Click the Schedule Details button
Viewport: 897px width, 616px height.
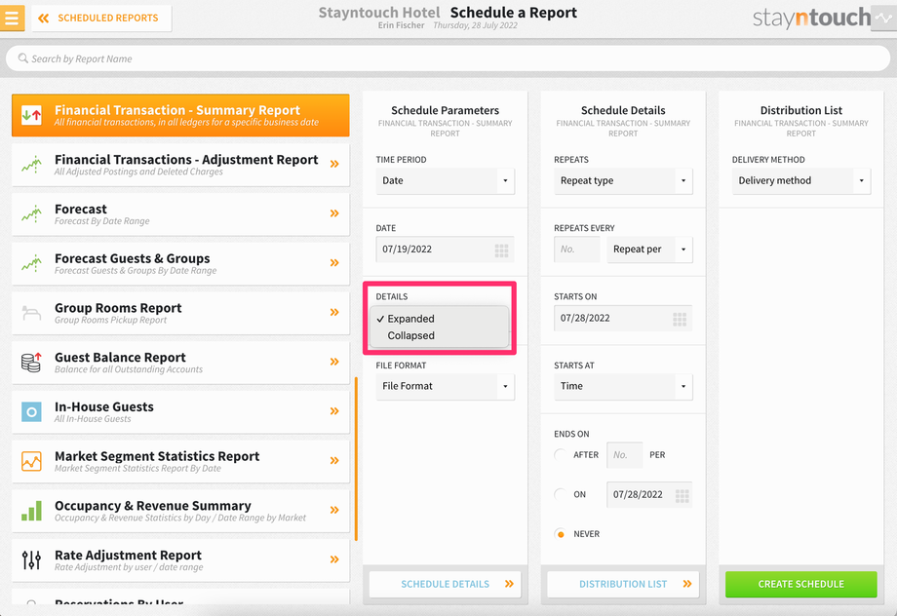coord(445,584)
